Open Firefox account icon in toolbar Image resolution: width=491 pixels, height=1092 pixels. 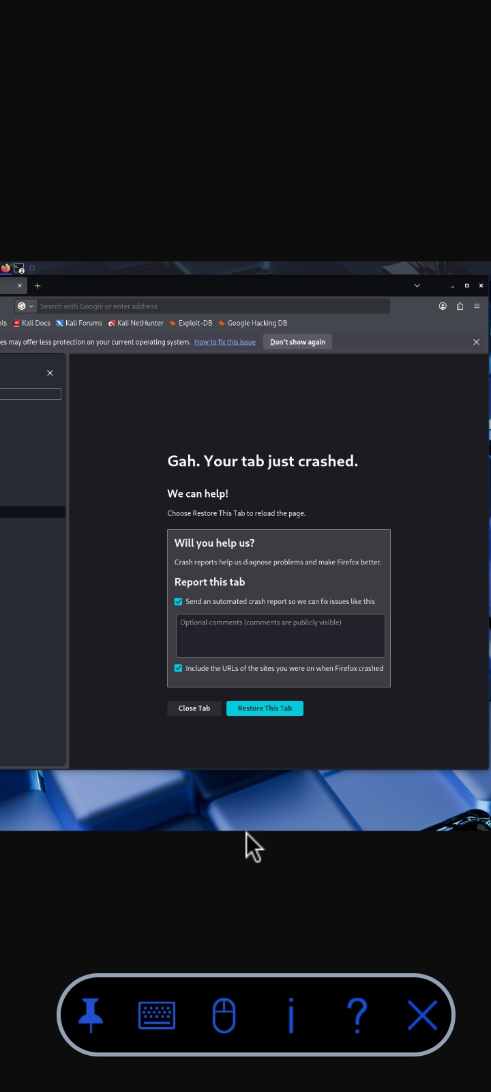coord(443,306)
